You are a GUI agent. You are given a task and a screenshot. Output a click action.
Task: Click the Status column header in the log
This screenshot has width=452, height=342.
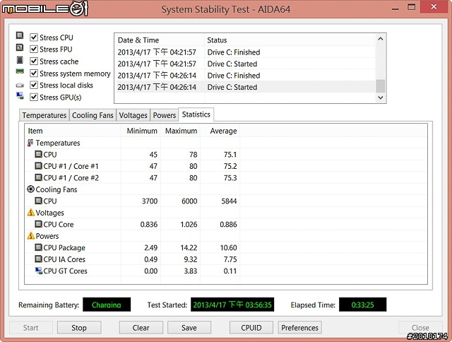pyautogui.click(x=290, y=40)
